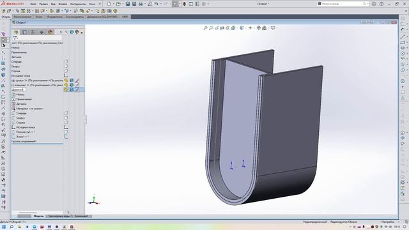Open the DimXpertManager tab icon
The image size is (409, 230).
(x=42, y=32)
